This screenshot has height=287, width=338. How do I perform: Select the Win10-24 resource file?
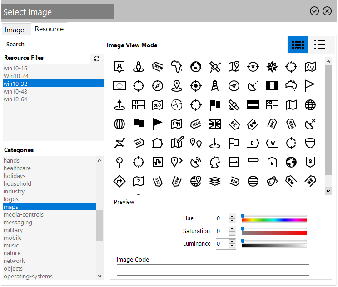click(x=53, y=76)
